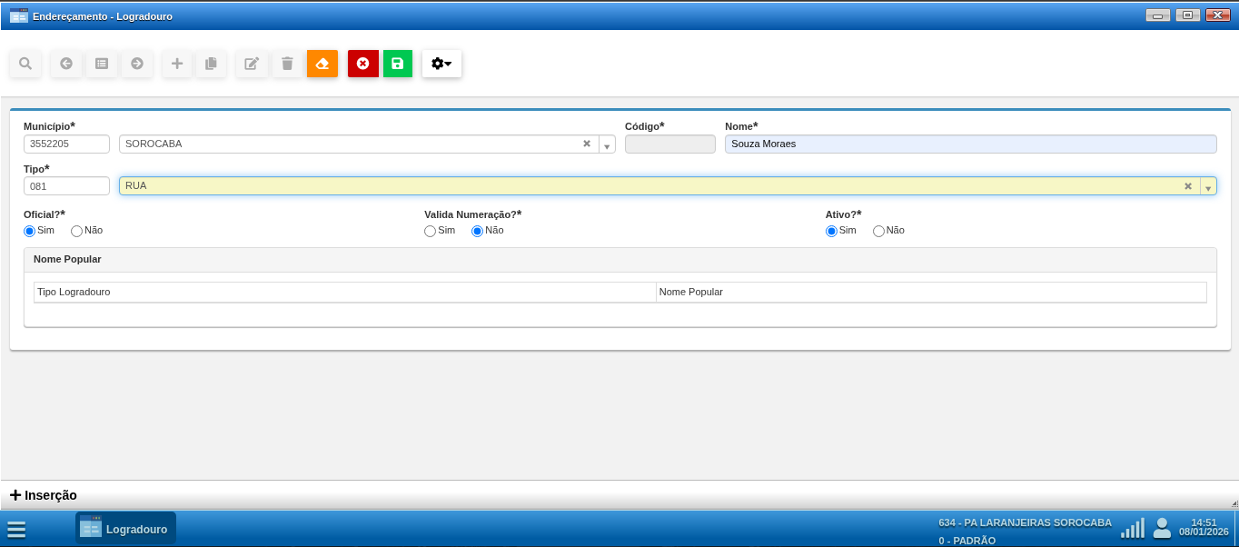Go to next record arrow icon

(137, 64)
